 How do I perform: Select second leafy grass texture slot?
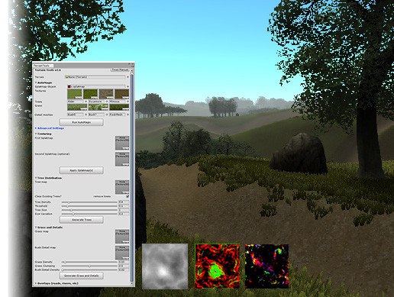coord(98,107)
